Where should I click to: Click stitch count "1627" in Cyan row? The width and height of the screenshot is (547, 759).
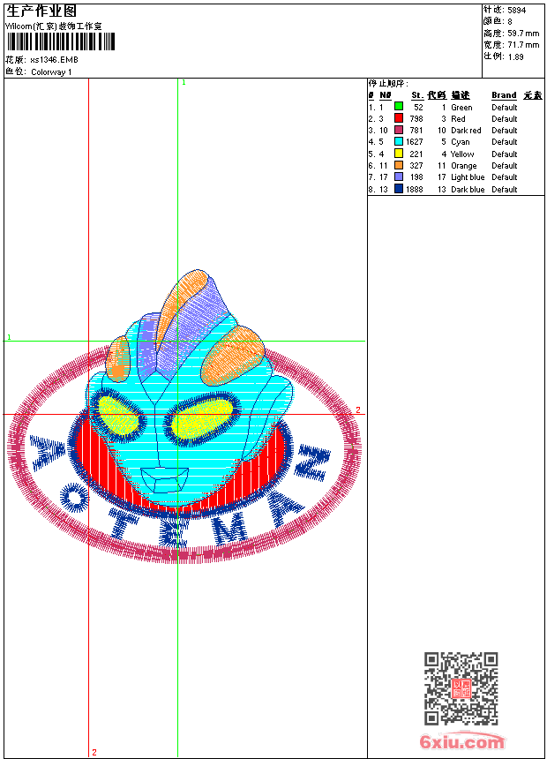(415, 142)
